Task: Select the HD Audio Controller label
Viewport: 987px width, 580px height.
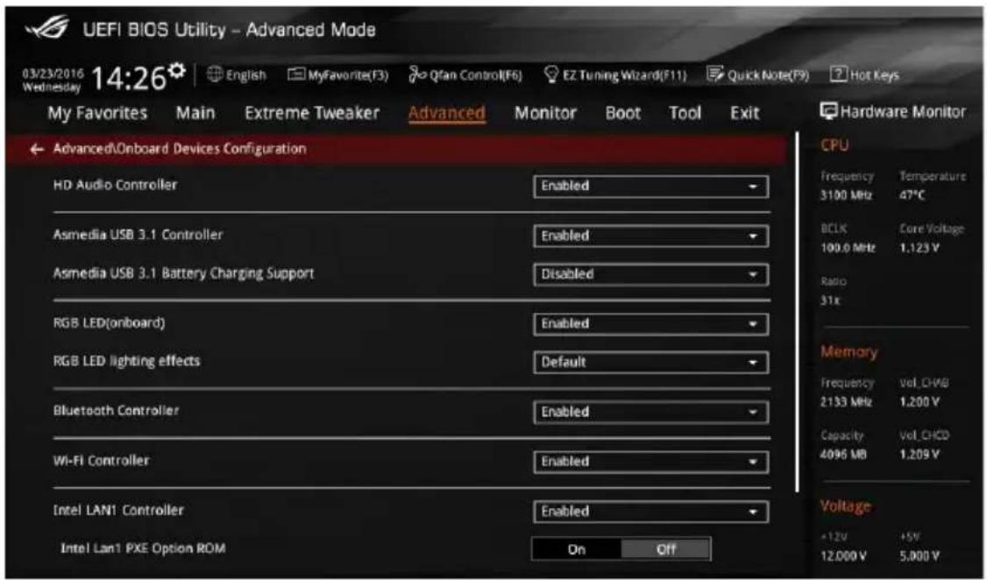Action: click(115, 185)
